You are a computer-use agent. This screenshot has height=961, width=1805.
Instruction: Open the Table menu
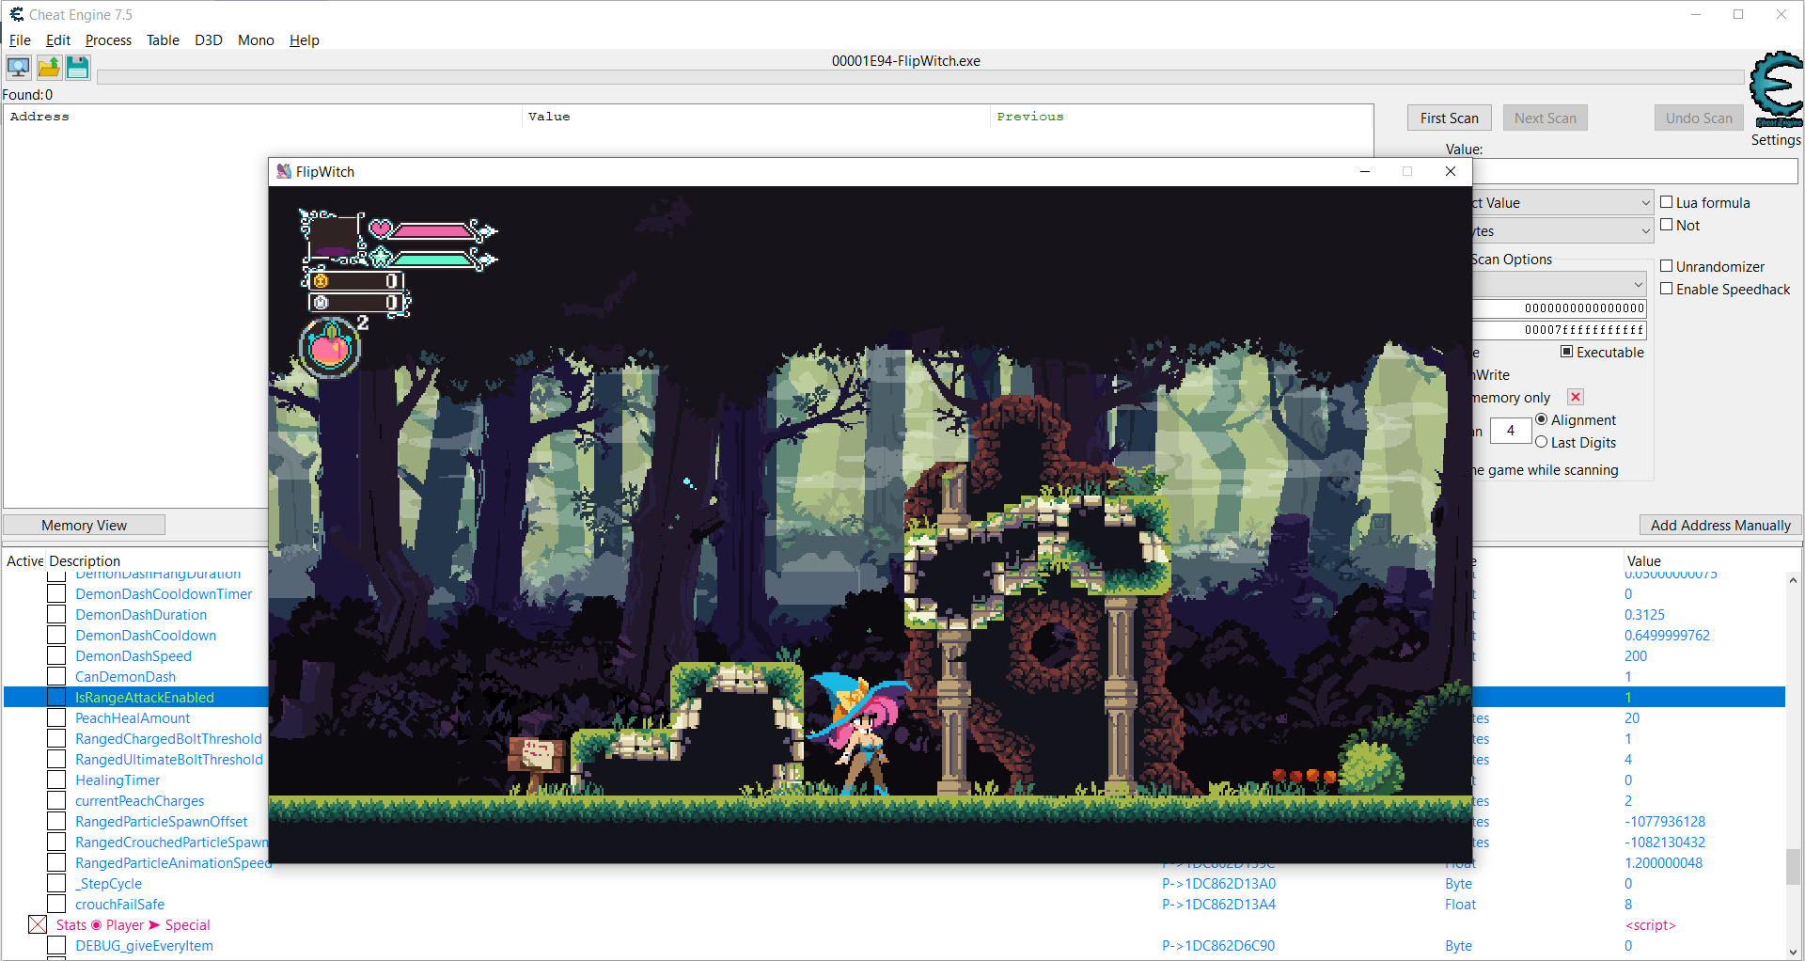163,40
